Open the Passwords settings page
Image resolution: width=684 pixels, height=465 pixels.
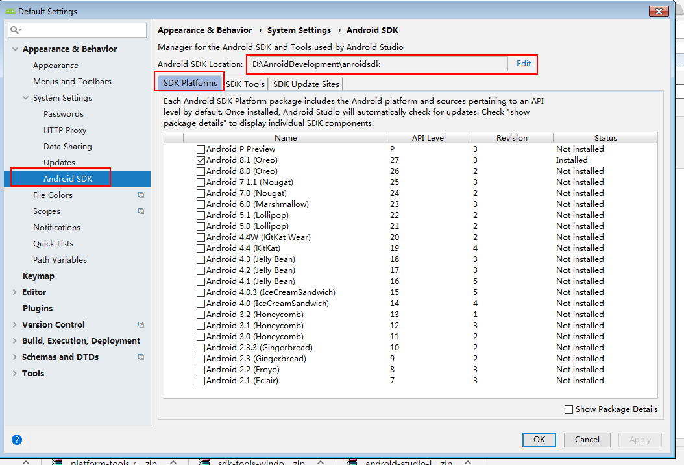click(x=63, y=114)
